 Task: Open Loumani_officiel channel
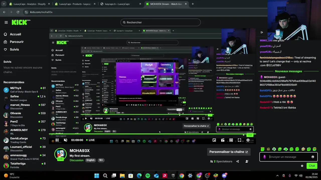click(25, 148)
